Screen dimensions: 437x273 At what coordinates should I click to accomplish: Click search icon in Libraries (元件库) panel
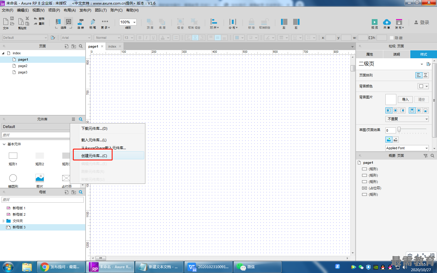click(81, 119)
